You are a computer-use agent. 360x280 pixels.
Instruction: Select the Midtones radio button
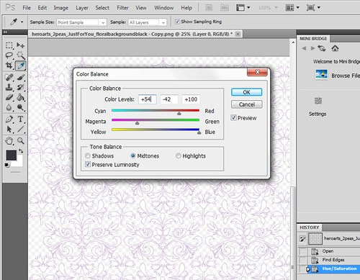point(132,155)
